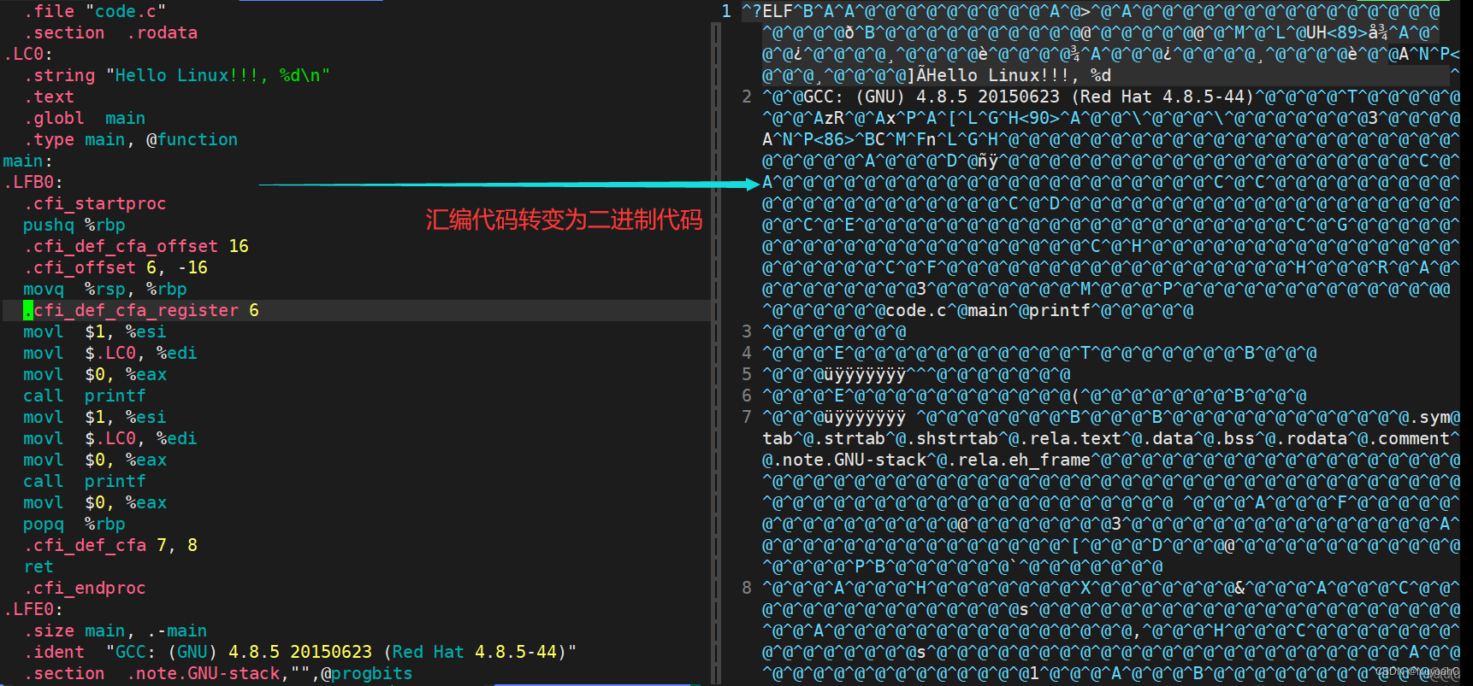This screenshot has width=1473, height=686.
Task: Click '.strtab^@.shstrtab' text in binary pane
Action: (906, 438)
